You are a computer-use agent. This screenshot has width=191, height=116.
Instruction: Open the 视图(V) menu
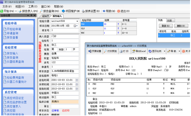(x=20, y=6)
